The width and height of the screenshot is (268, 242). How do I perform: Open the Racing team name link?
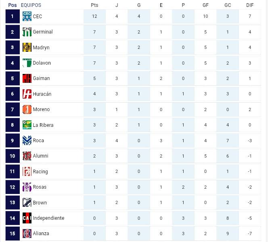pyautogui.click(x=40, y=172)
